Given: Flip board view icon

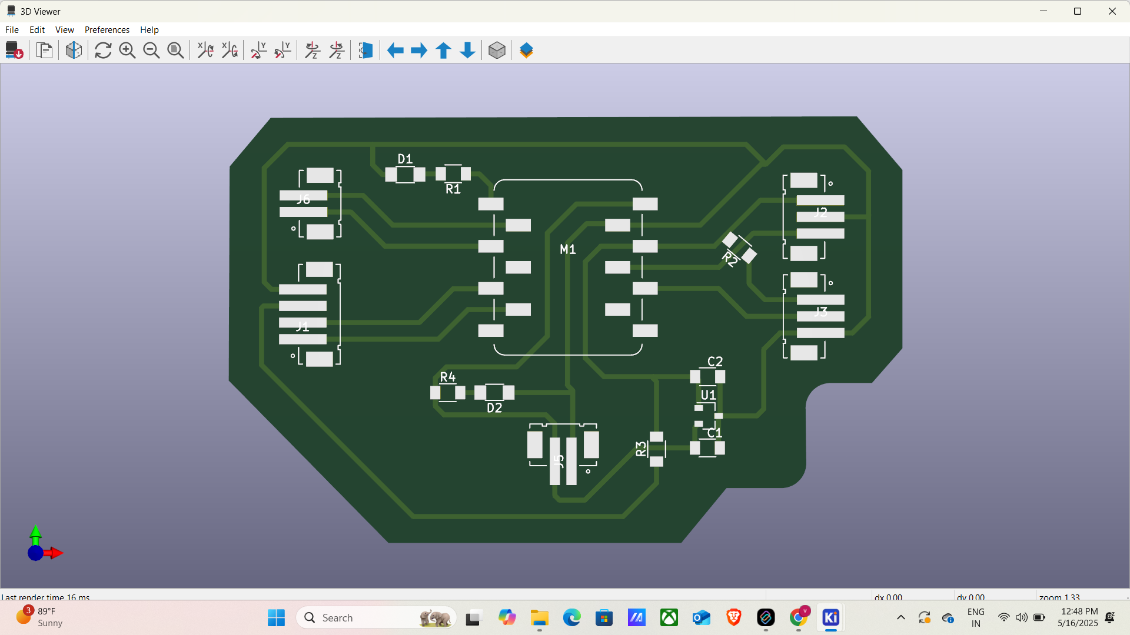Looking at the screenshot, I should coord(366,51).
